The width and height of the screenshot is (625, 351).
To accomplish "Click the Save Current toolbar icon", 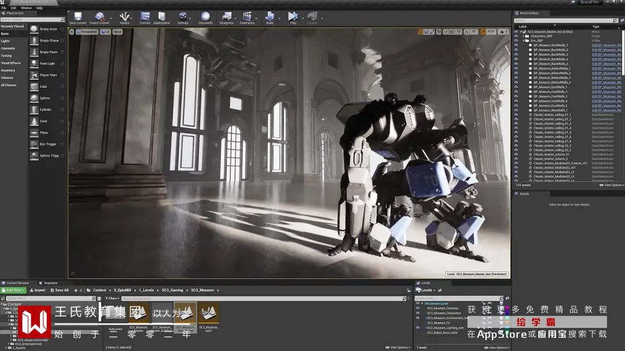I will click(78, 18).
